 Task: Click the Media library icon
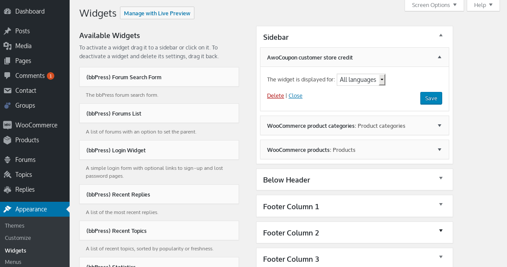pyautogui.click(x=7, y=46)
